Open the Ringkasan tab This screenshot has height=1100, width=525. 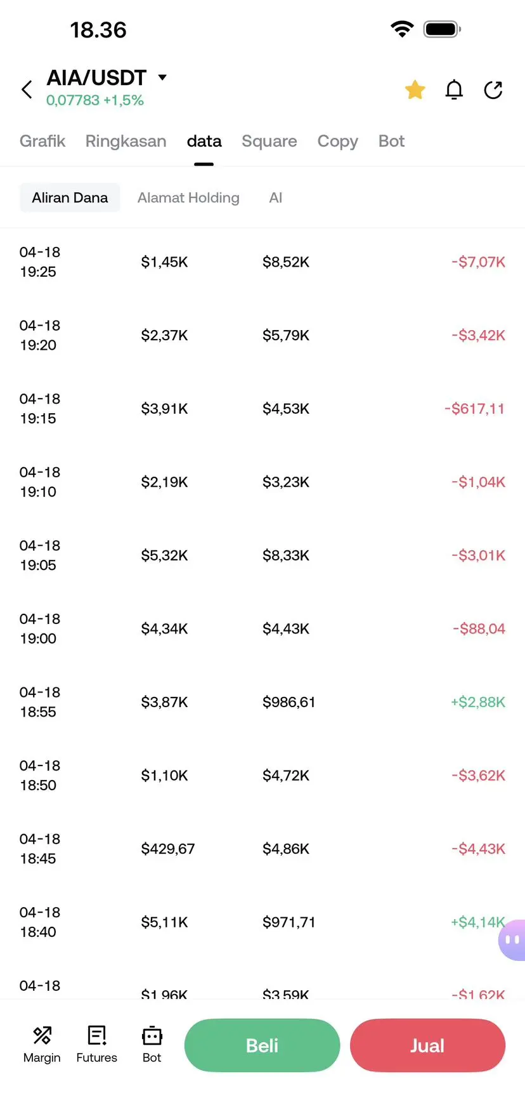126,141
